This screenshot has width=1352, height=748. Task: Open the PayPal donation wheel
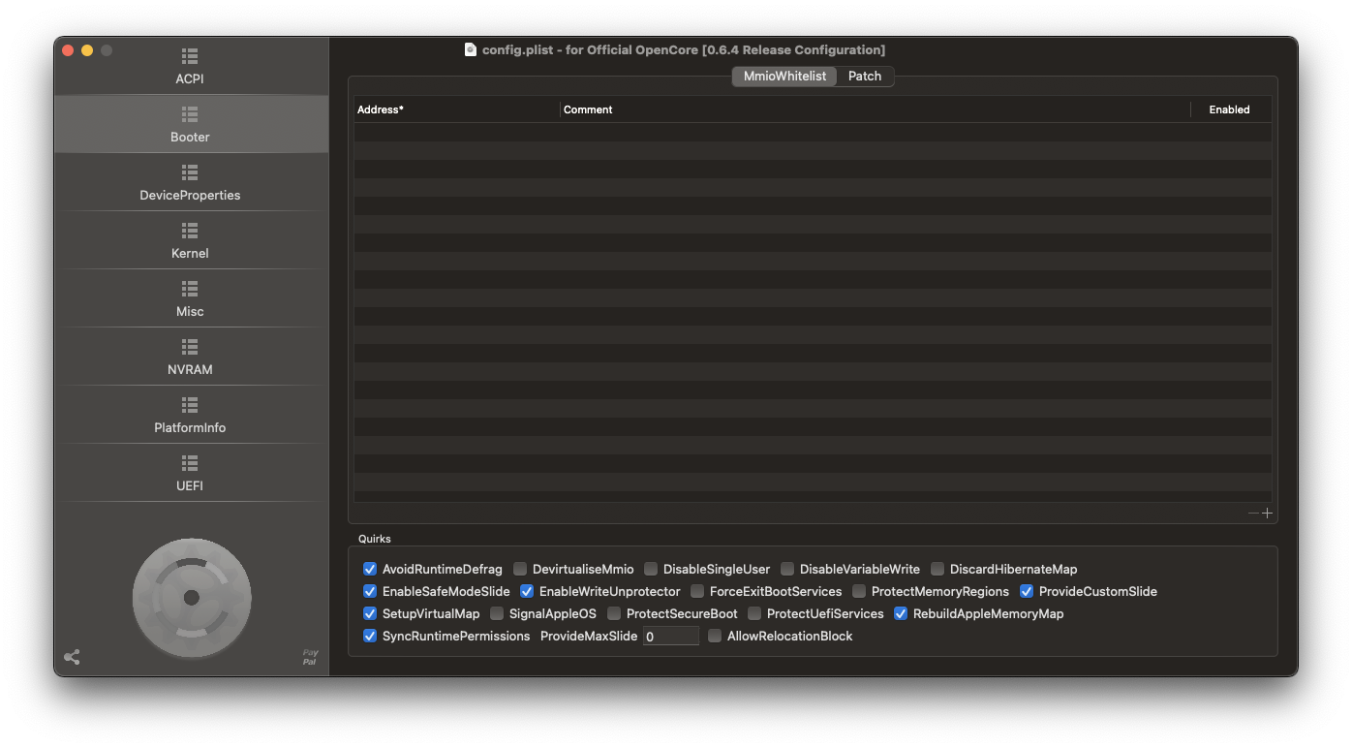191,599
